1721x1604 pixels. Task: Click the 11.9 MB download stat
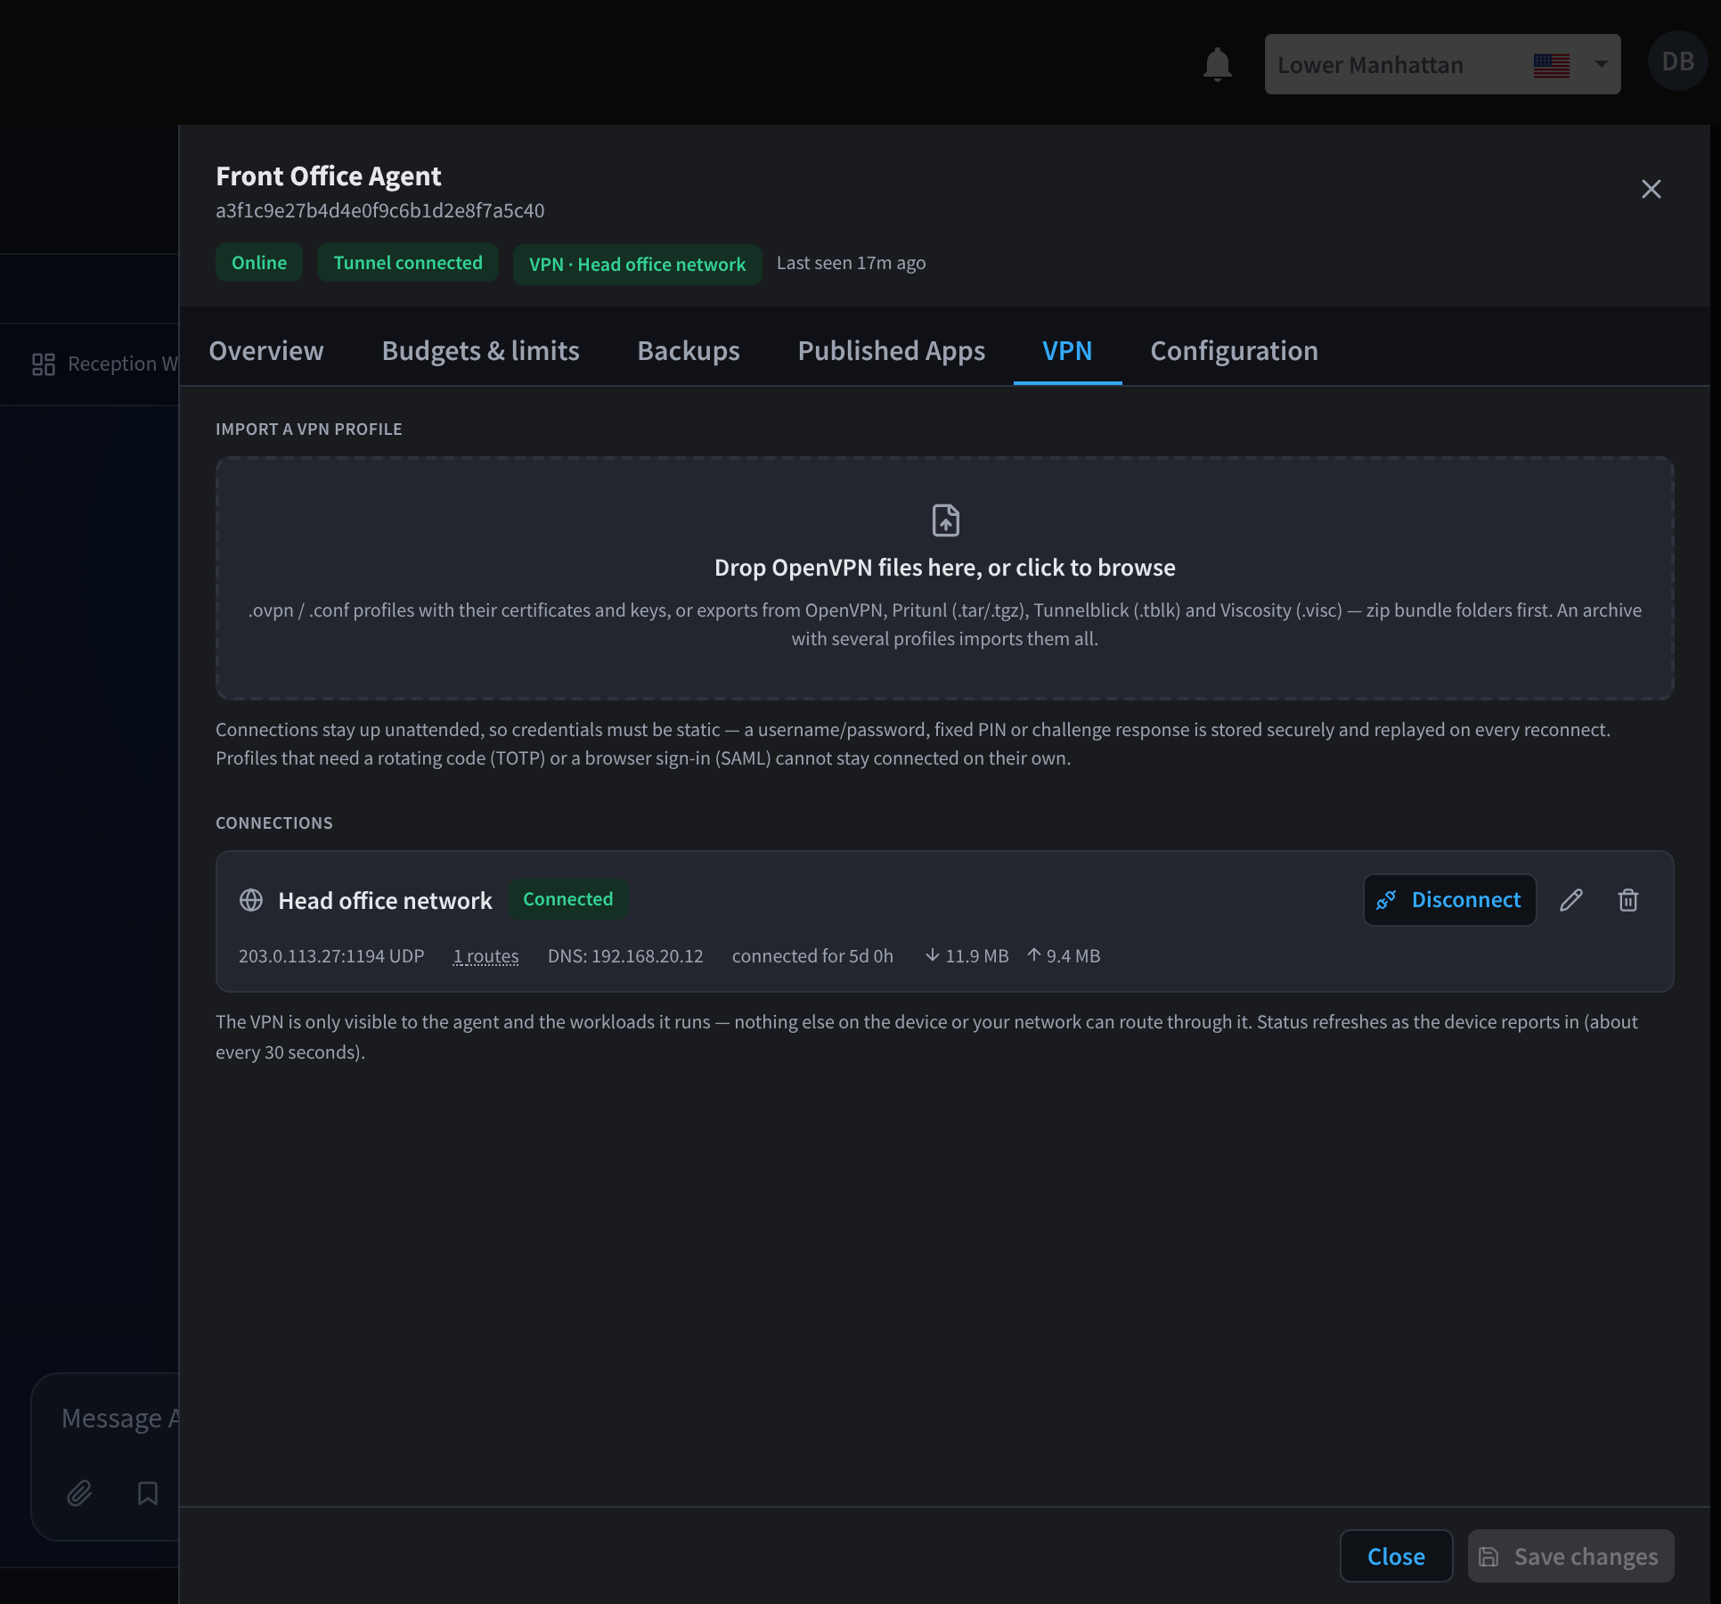[x=967, y=955]
